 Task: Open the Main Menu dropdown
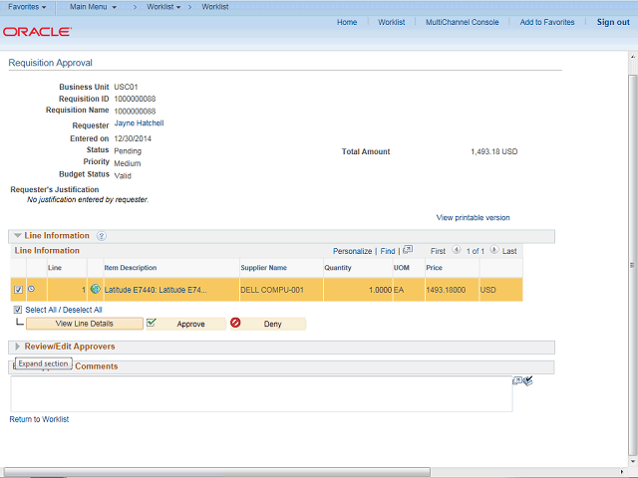[93, 7]
